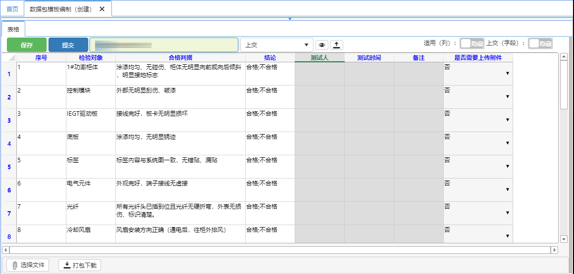The height and width of the screenshot is (274, 574).
Task: Click the eye preview icon button
Action: (322, 45)
